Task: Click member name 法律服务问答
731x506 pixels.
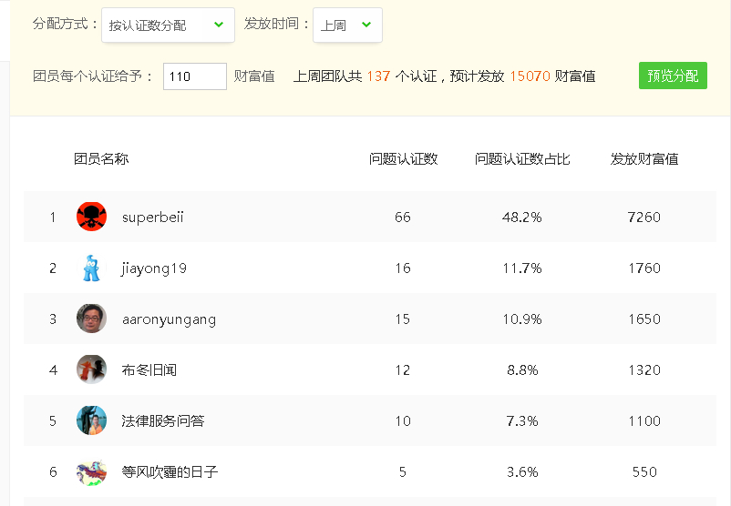Action: 163,420
